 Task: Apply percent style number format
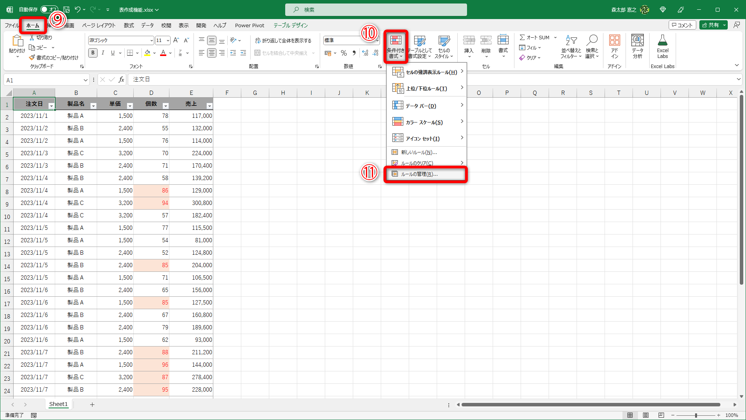click(x=343, y=53)
